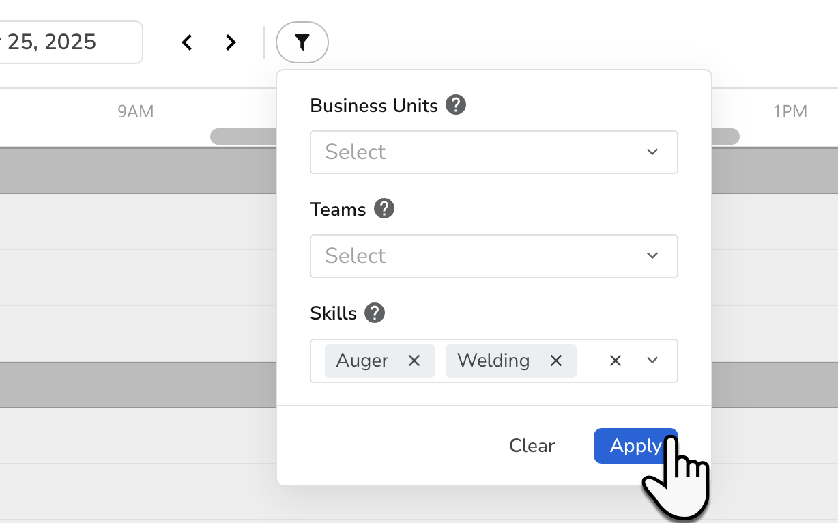Click the 9AM timeline header
838x523 pixels.
tap(136, 111)
